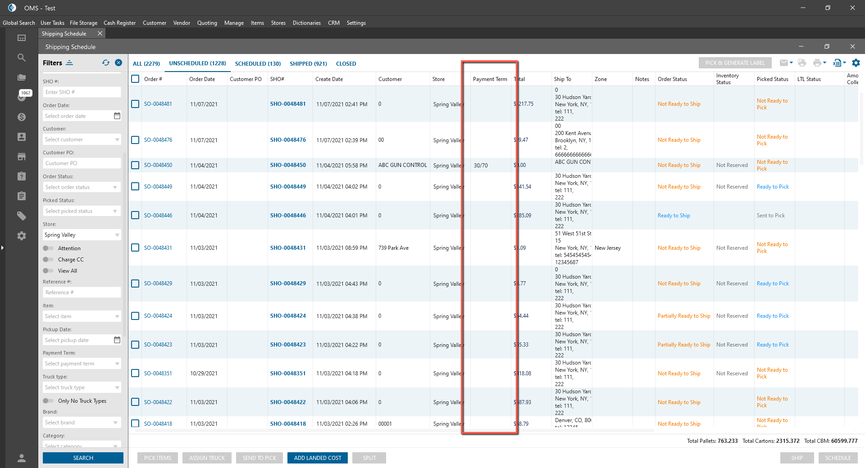This screenshot has width=865, height=468.
Task: Switch to the SCHEDULED (130) tab
Action: [x=258, y=64]
